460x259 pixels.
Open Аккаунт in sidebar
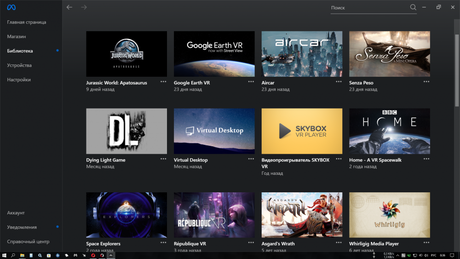coord(16,213)
